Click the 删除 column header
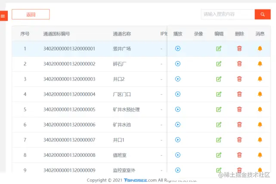Viewport: 276px width, 184px height. coord(239,34)
